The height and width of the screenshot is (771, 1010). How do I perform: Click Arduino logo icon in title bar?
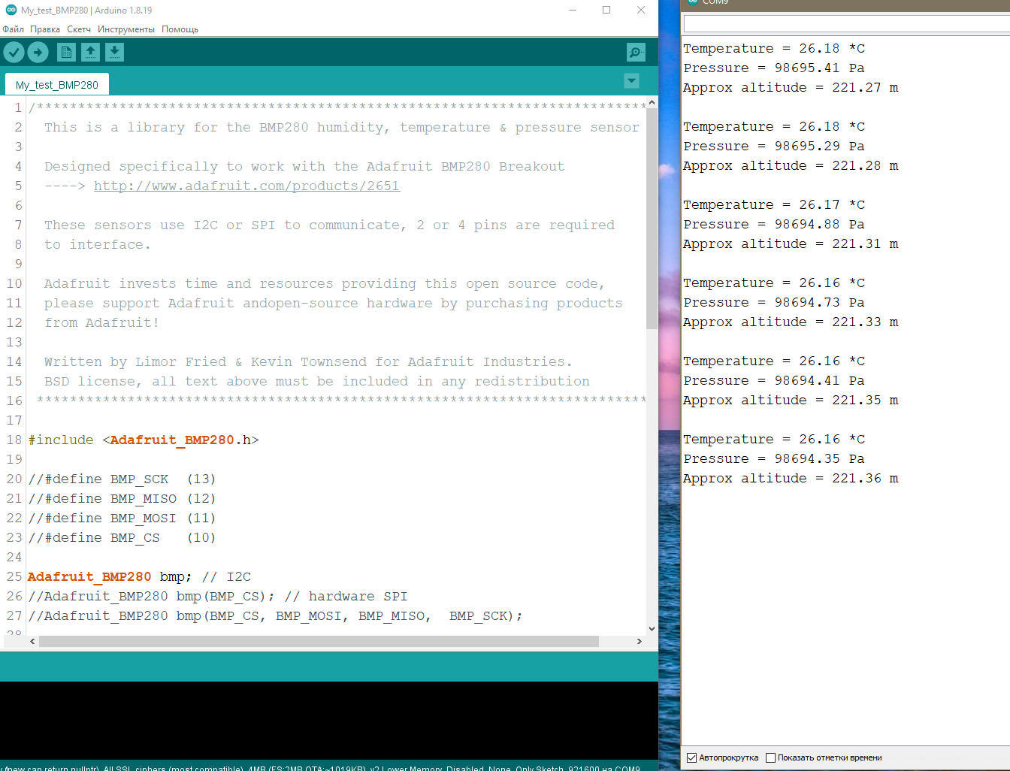tap(11, 10)
